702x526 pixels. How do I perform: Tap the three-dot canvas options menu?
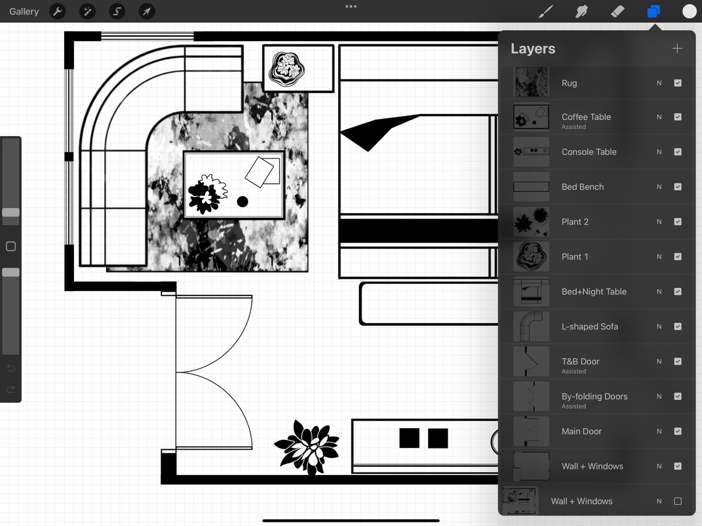(350, 6)
